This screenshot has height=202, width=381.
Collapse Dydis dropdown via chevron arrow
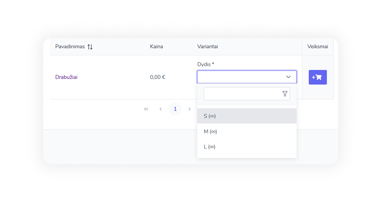click(288, 77)
